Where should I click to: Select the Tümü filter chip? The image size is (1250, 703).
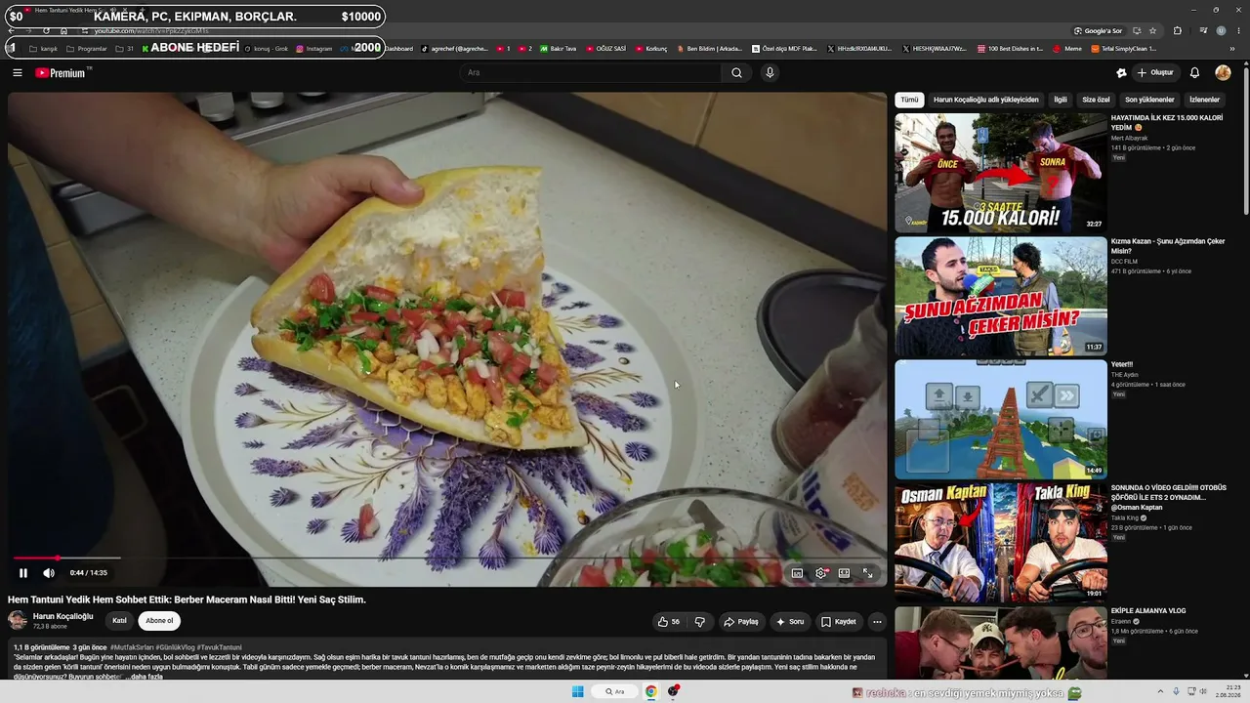click(909, 100)
